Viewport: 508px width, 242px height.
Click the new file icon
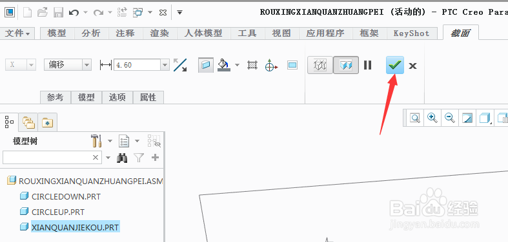[x=27, y=13]
